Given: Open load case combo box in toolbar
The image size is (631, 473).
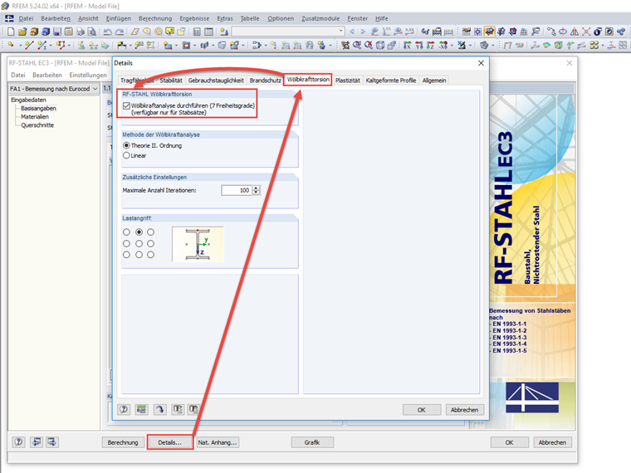Looking at the screenshot, I should tap(288, 32).
